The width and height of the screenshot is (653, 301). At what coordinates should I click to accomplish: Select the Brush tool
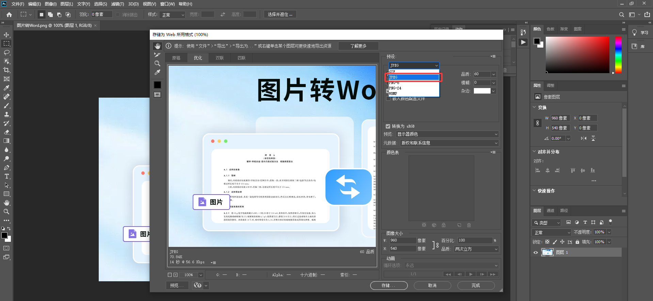click(x=6, y=105)
